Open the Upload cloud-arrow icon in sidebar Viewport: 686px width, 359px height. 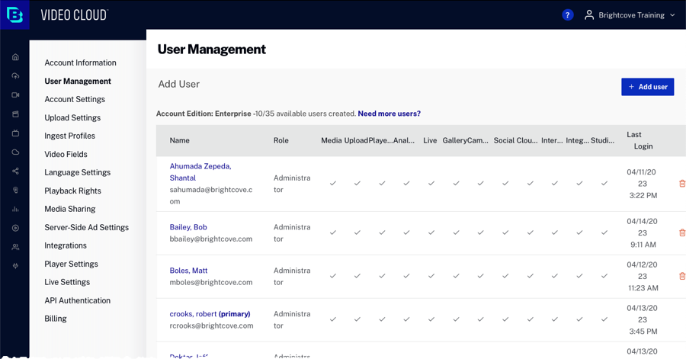point(15,76)
